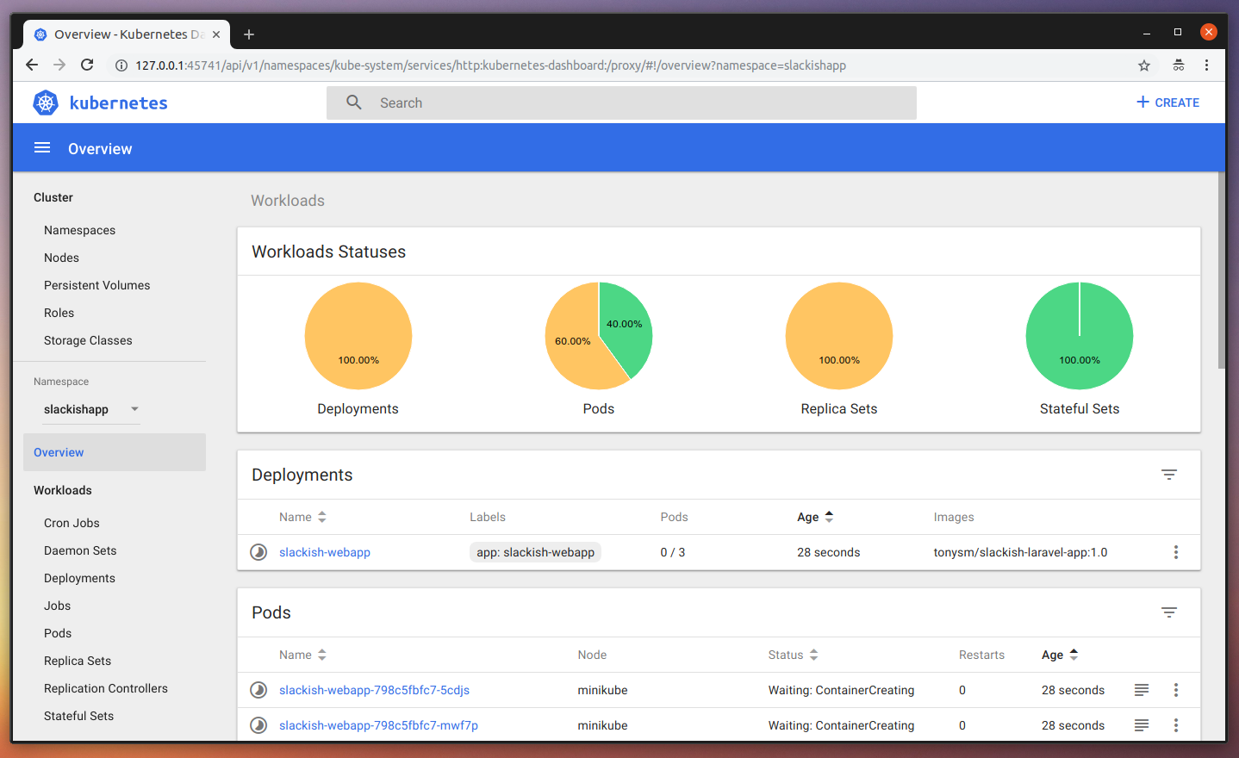Open Replication Controllers in the sidebar
Image resolution: width=1239 pixels, height=758 pixels.
(106, 688)
